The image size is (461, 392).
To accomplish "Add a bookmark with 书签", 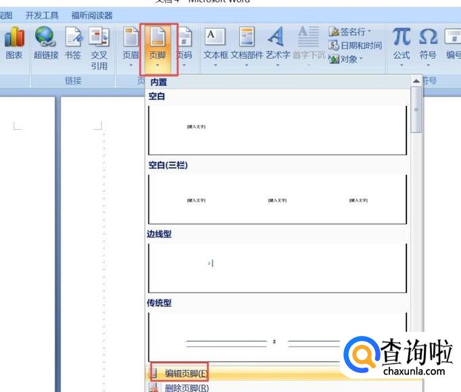I will tap(73, 43).
